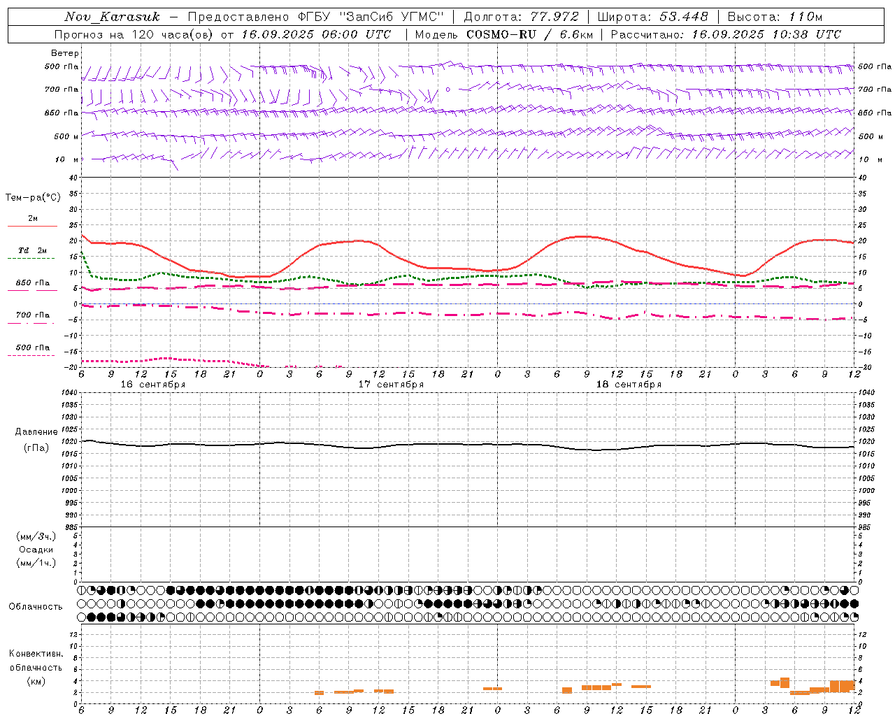Click the latitude value Широта: 53.448
895x716 pixels.
(x=652, y=17)
